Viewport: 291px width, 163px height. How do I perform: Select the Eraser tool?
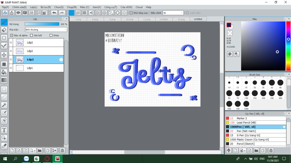4,30
